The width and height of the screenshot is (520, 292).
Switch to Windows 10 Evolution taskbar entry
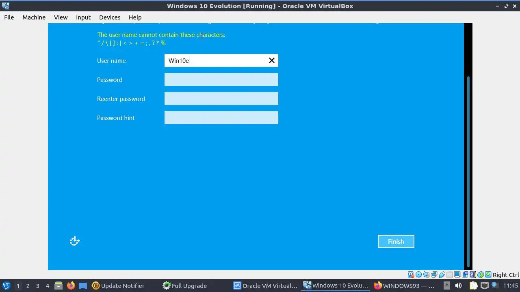point(336,286)
